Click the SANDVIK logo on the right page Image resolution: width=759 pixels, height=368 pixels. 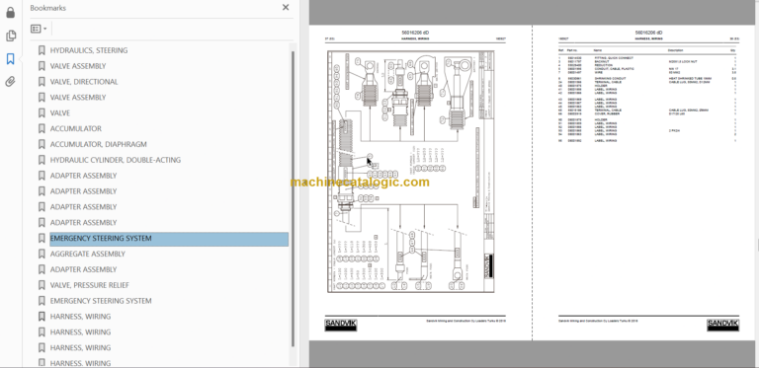(722, 325)
